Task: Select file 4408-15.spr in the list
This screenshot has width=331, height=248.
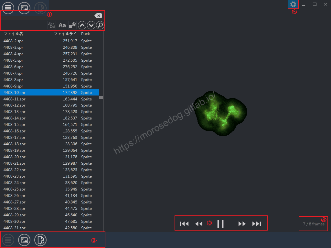Action: coord(14,125)
